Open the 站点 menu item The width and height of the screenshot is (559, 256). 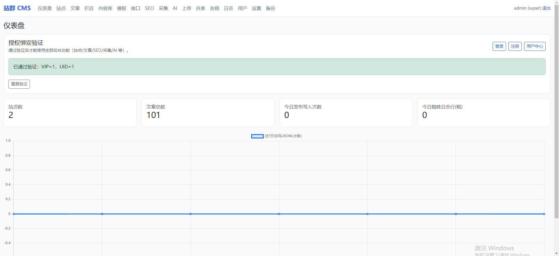(x=61, y=8)
